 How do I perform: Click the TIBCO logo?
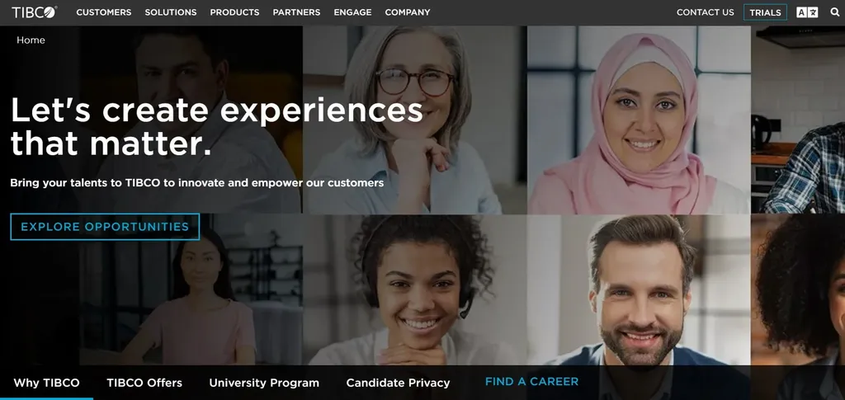click(x=34, y=12)
